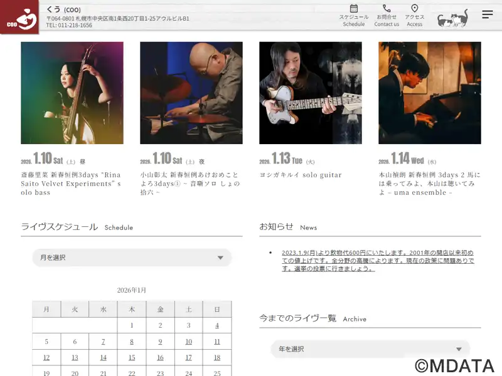This screenshot has height=376, width=502.
Task: Select calendar date 9
Action: [160, 342]
